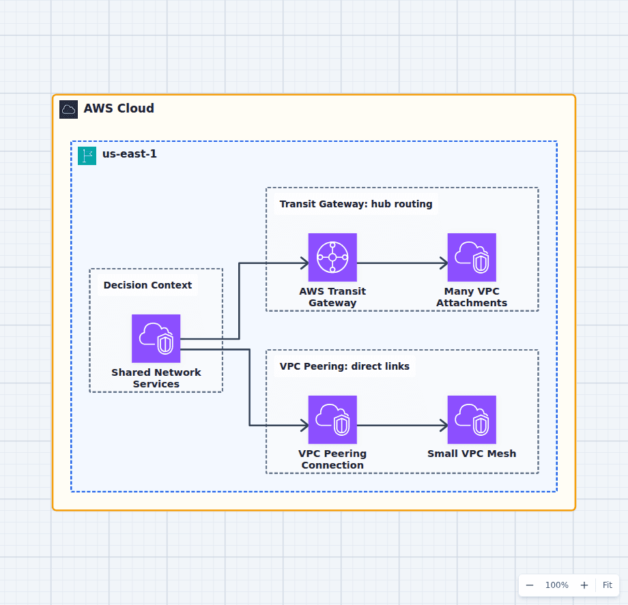628x605 pixels.
Task: Click the us-east-1 region flag icon
Action: coord(87,156)
